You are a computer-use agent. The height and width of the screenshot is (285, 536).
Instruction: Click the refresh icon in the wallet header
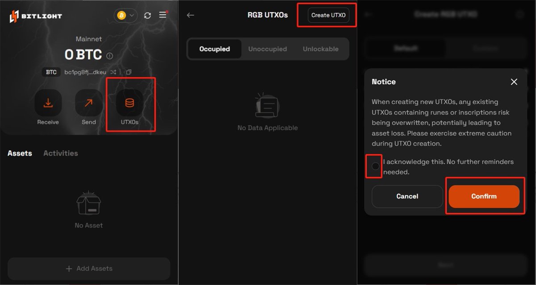pyautogui.click(x=147, y=16)
